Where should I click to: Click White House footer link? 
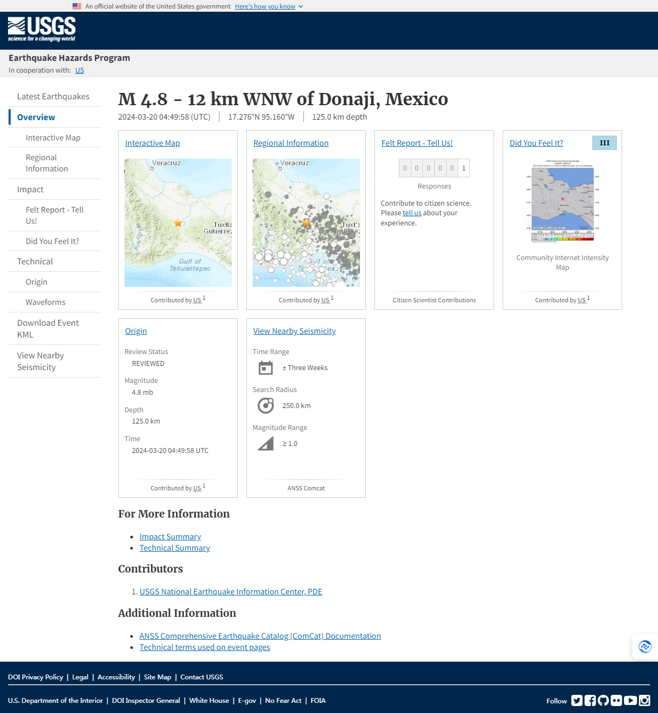tap(209, 701)
